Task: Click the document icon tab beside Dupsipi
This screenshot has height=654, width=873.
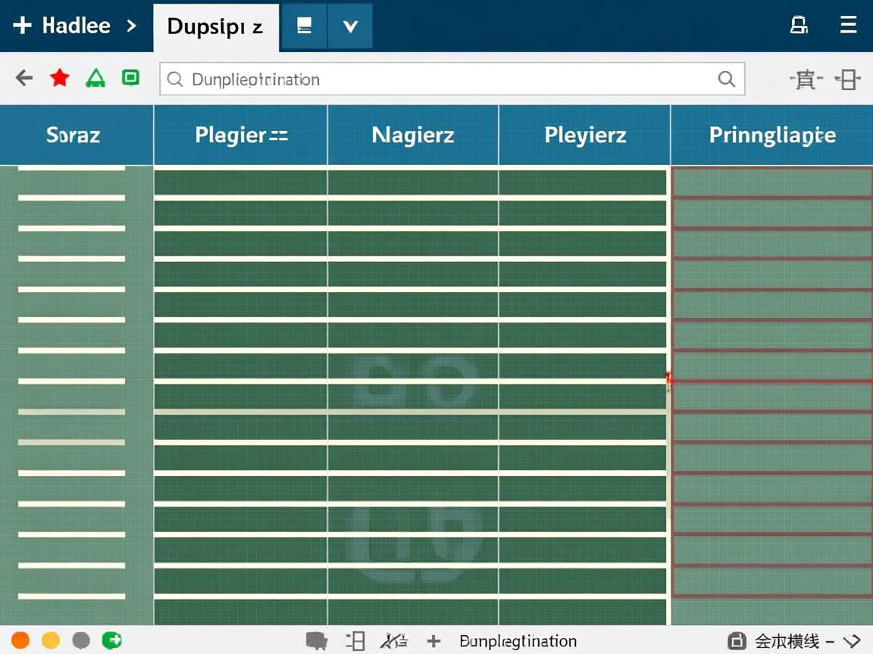Action: (x=305, y=26)
